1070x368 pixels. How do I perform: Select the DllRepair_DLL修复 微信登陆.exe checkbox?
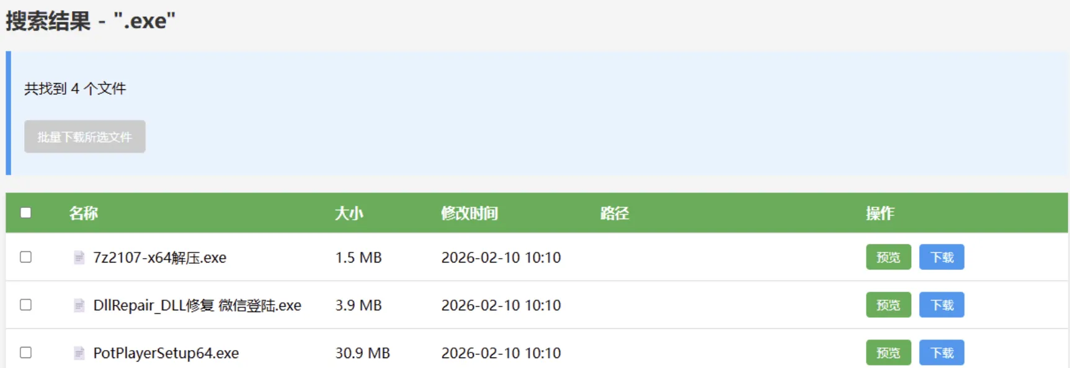pyautogui.click(x=25, y=305)
